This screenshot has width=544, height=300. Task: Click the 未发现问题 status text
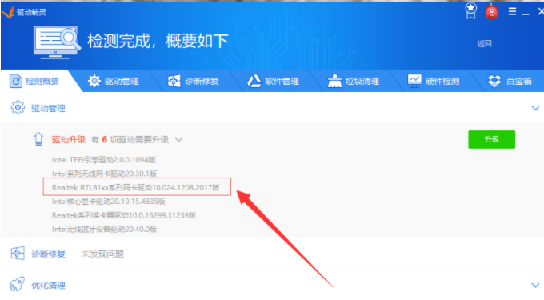coord(102,254)
